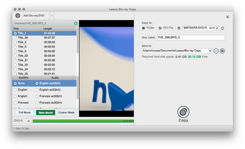This screenshot has width=245, height=149.
Task: Switch to Custom Mode
Action: pos(67,112)
